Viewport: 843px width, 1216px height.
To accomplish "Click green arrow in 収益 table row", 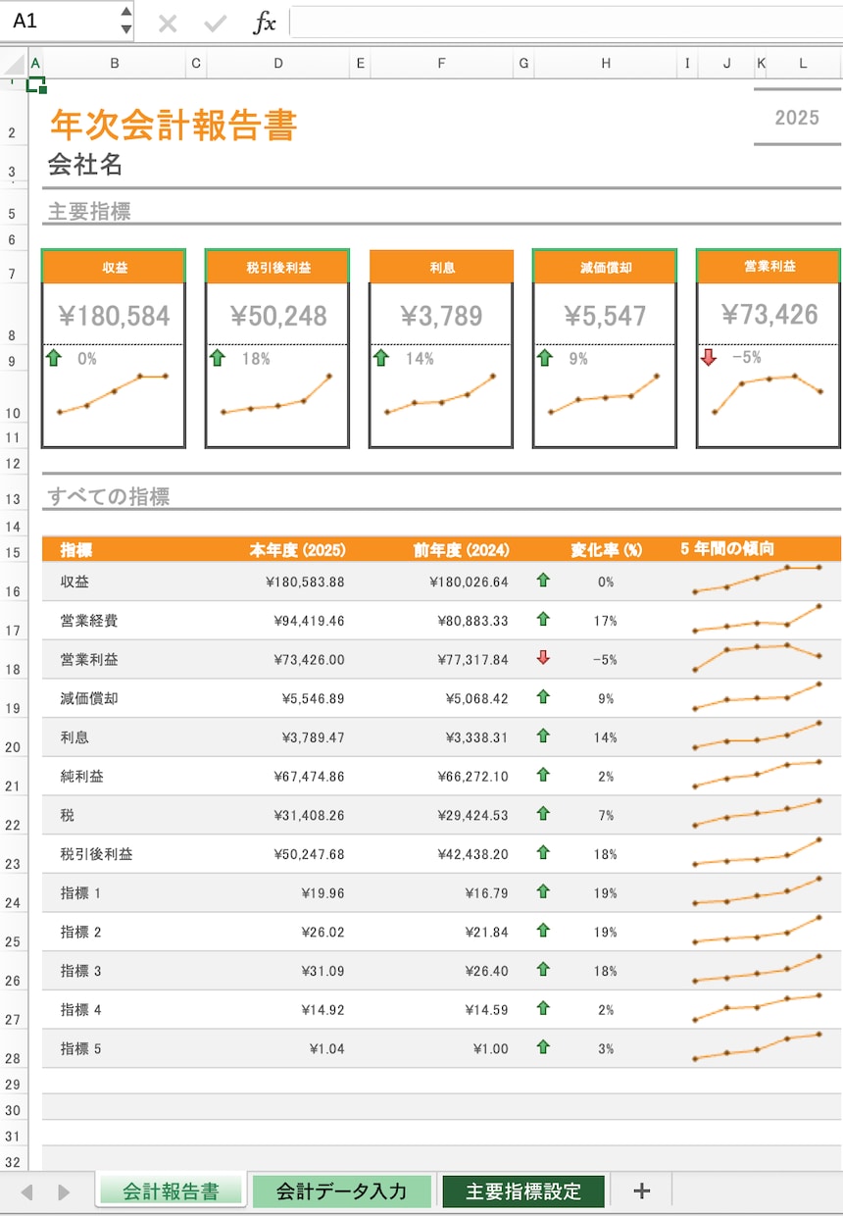I will pyautogui.click(x=543, y=581).
